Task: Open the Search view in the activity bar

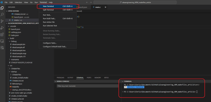Action: (2, 15)
